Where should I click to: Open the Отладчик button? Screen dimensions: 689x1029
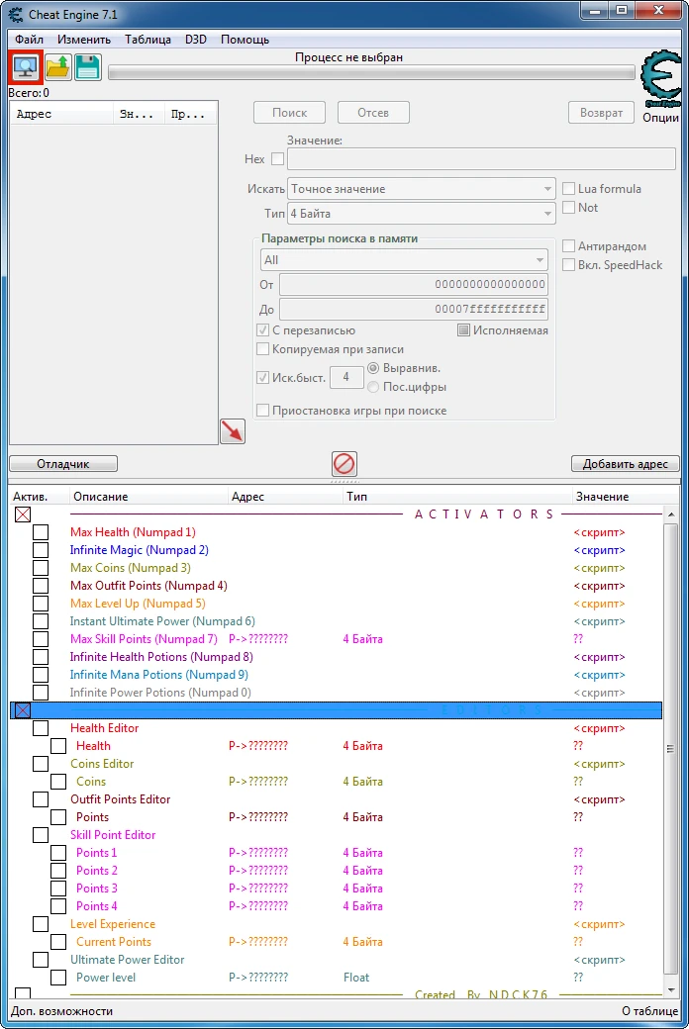(x=63, y=464)
